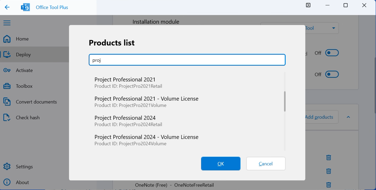The height and width of the screenshot is (190, 376).
Task: Open the hamburger navigation menu
Action: 7,23
